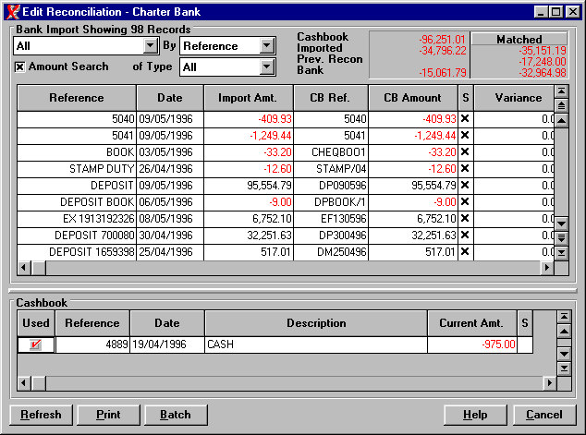Viewport: 586px width, 435px height.
Task: Click the CB Ref. column header
Action: point(331,98)
